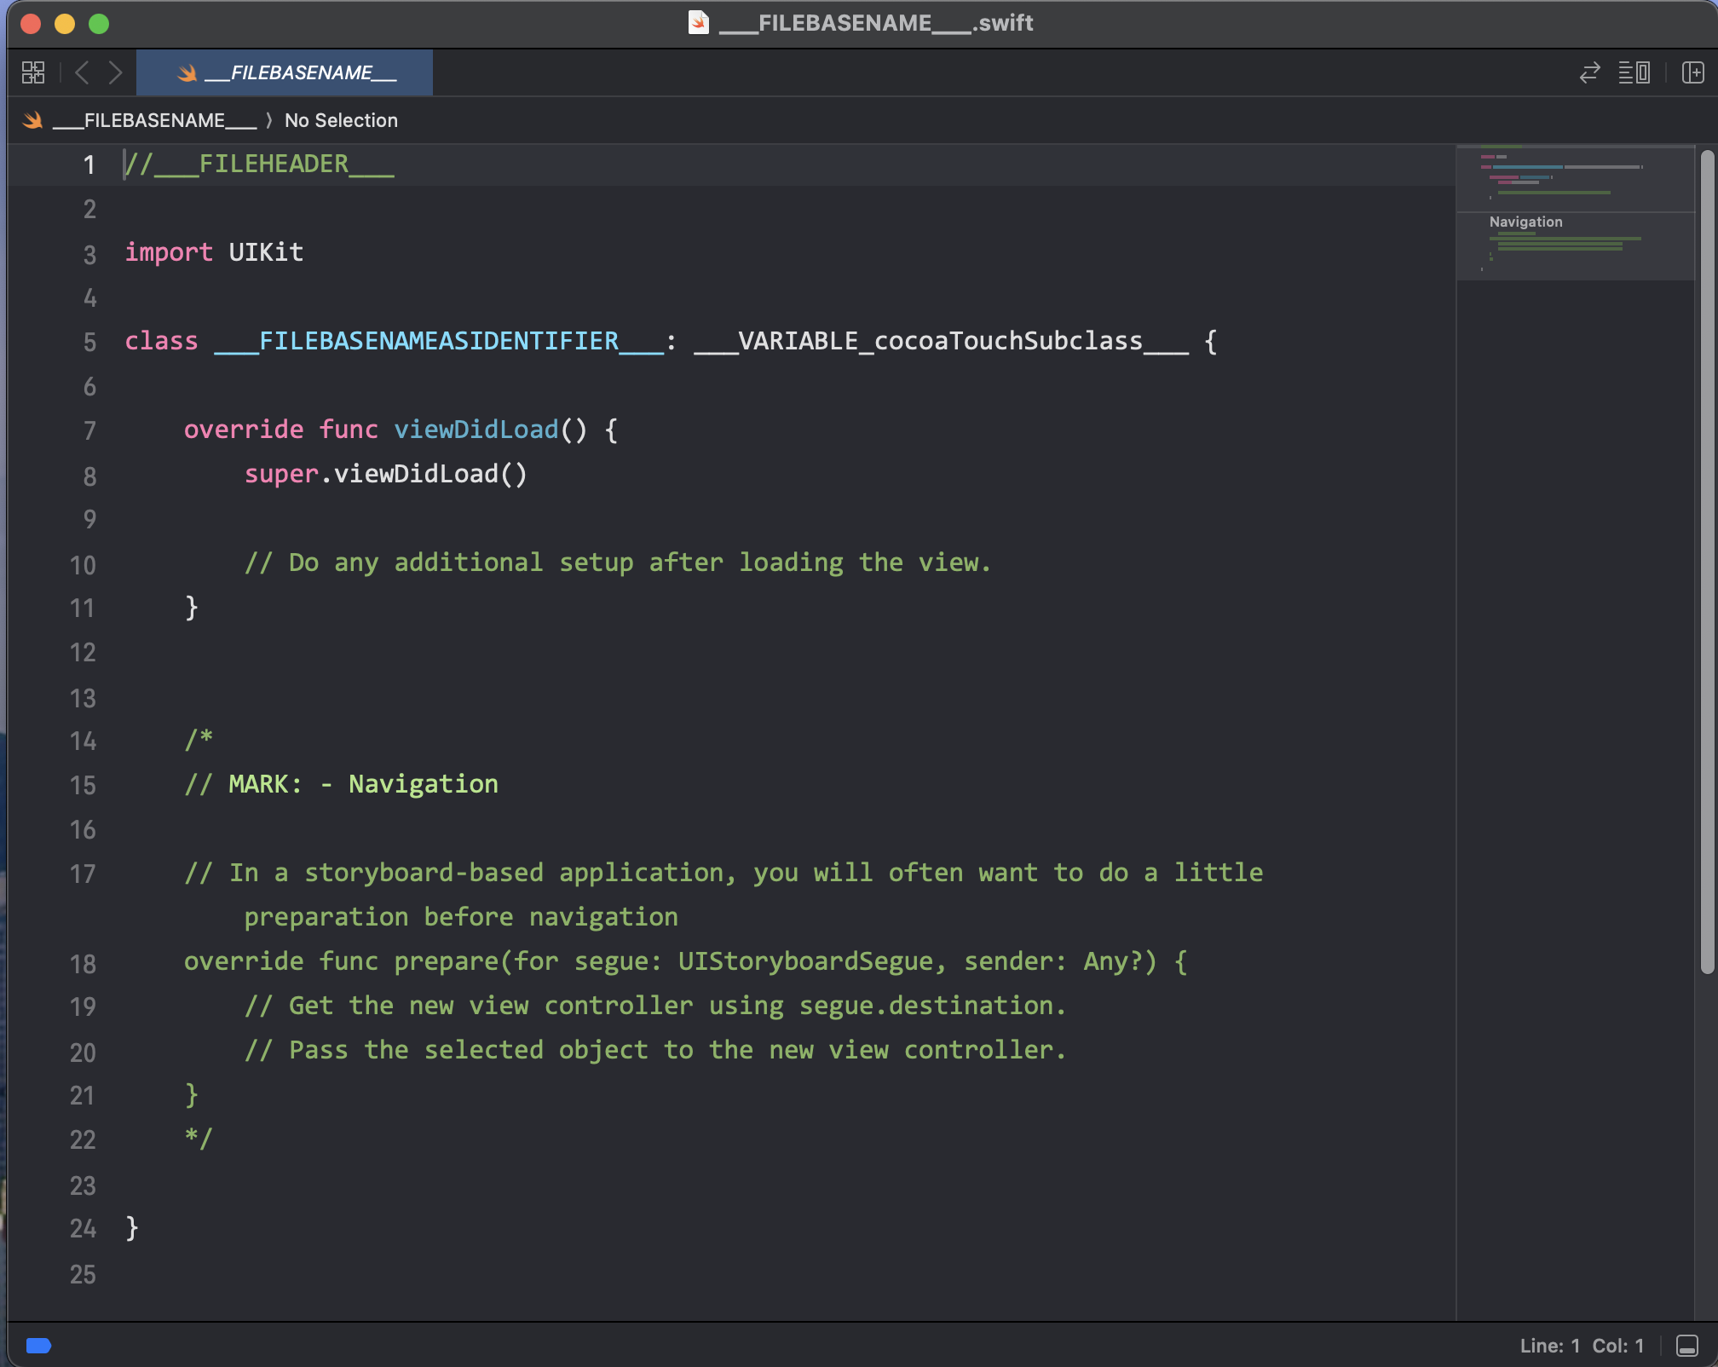Click line number 18 in the gutter
The width and height of the screenshot is (1718, 1367).
(83, 963)
